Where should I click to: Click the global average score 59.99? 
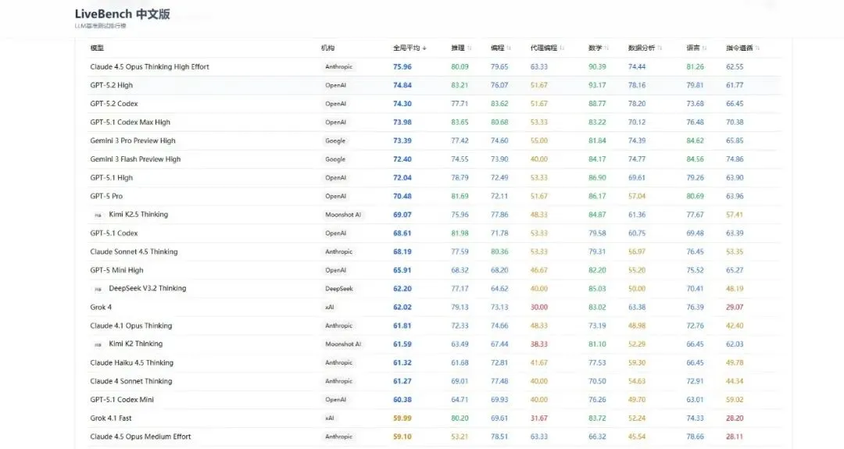(402, 418)
